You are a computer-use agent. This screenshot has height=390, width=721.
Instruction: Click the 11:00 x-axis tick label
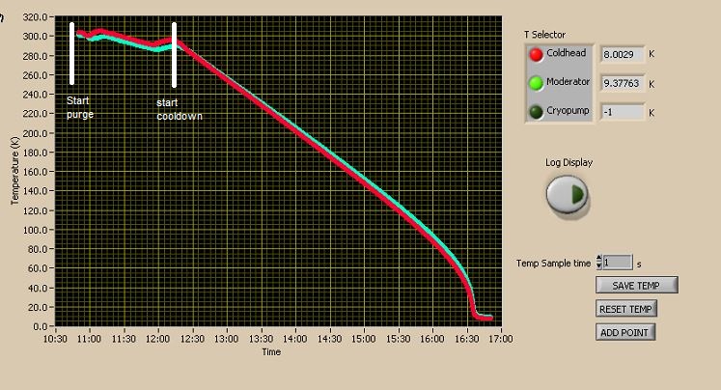click(x=89, y=339)
